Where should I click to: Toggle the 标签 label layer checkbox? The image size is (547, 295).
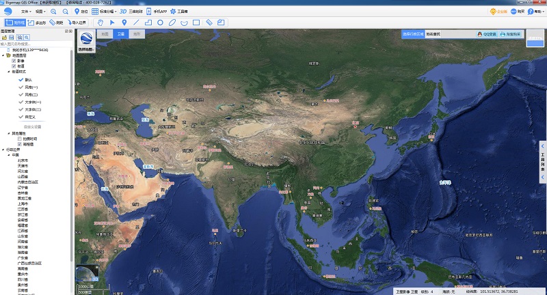(14, 66)
